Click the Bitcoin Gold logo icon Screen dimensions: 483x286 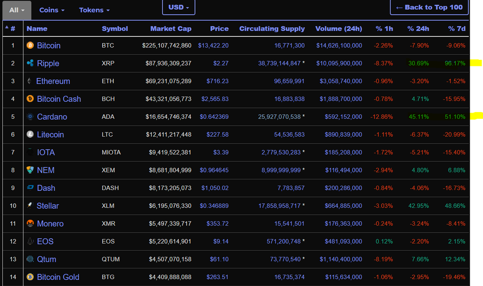(x=30, y=277)
